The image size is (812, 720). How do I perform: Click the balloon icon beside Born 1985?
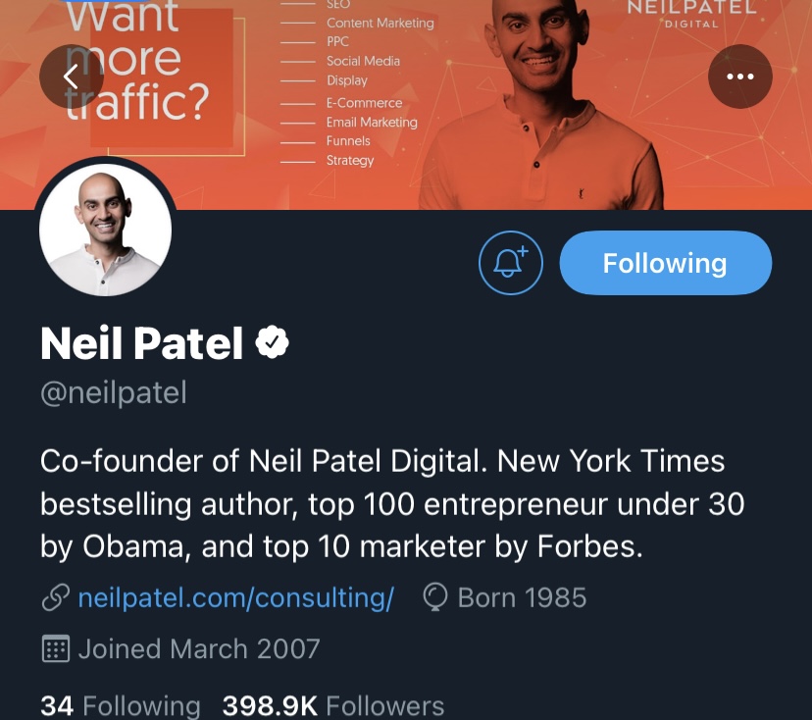tap(434, 596)
